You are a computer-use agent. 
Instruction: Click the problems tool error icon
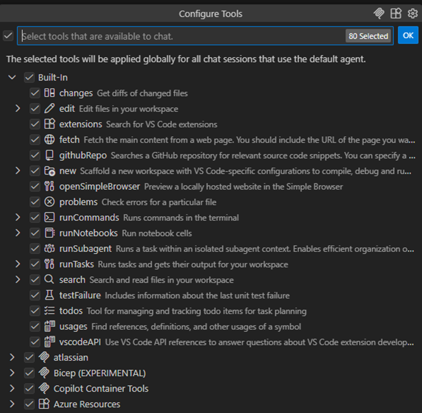49,202
